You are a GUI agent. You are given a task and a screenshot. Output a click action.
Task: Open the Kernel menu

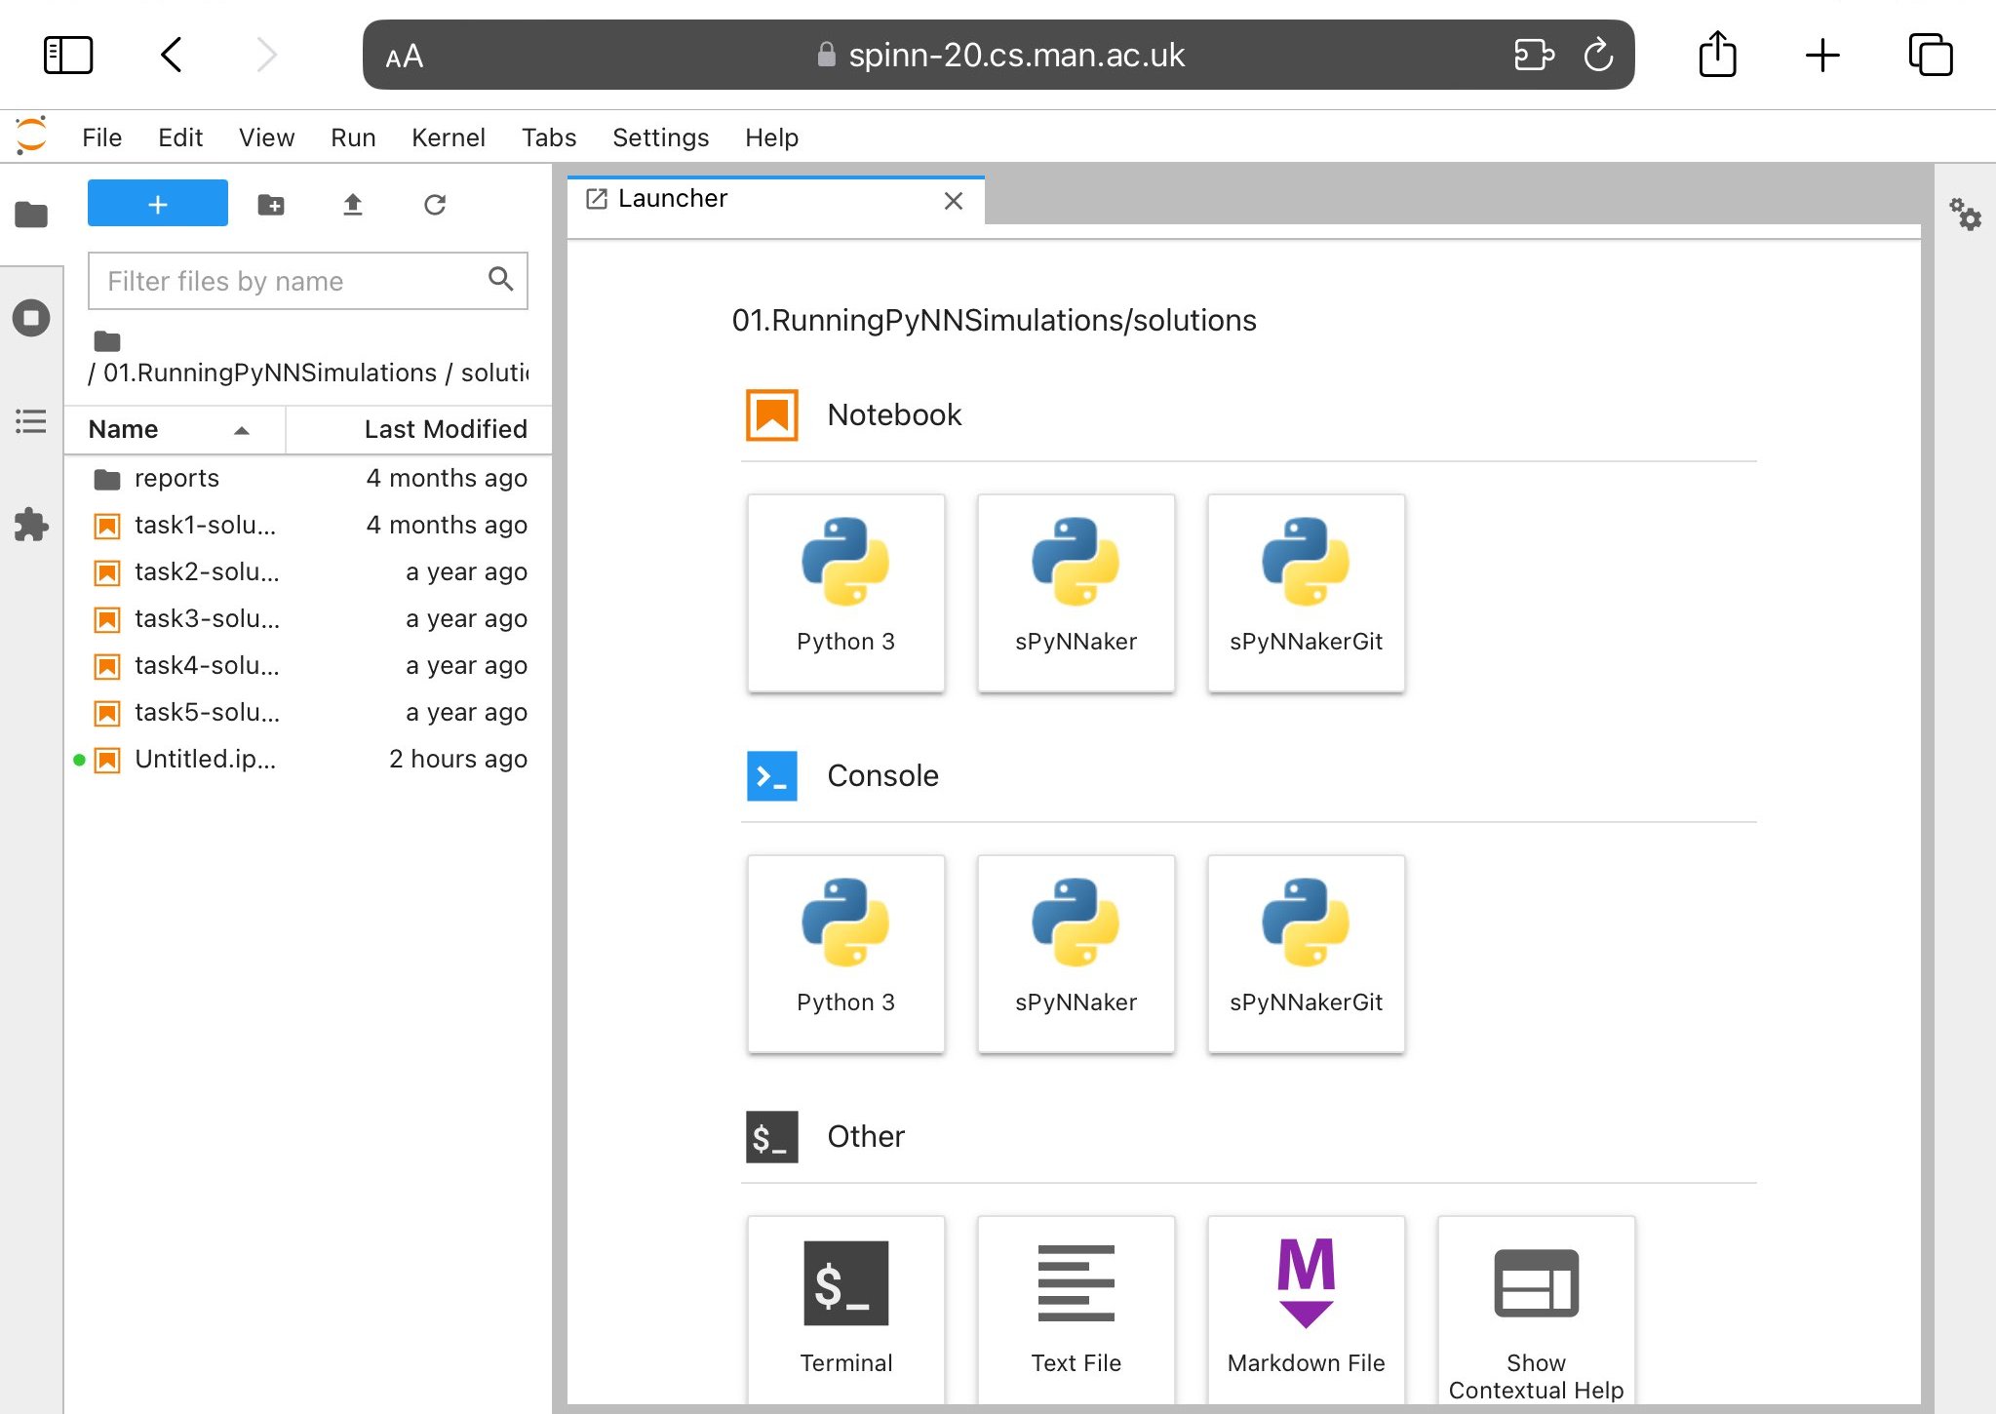click(448, 137)
